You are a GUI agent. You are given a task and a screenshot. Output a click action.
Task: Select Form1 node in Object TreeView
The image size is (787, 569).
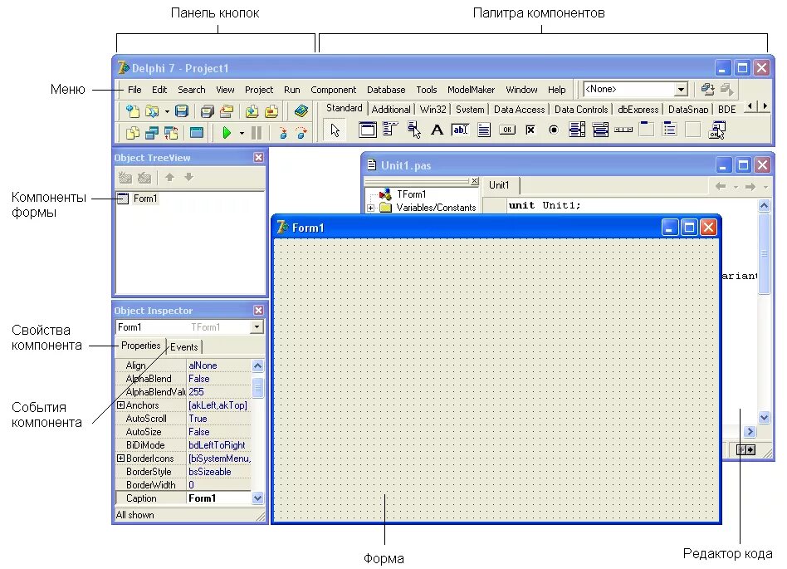tap(145, 199)
